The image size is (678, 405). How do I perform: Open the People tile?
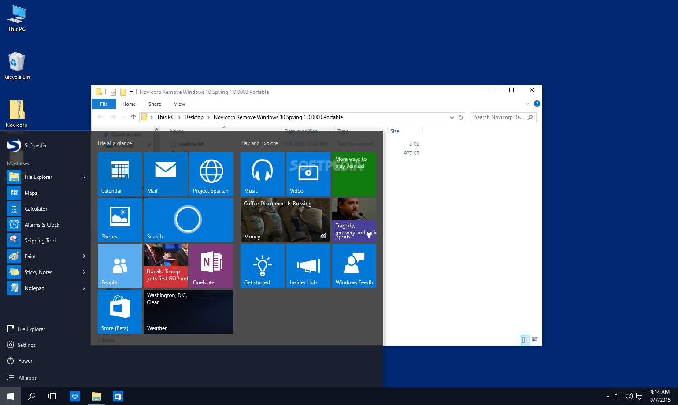[x=120, y=266]
